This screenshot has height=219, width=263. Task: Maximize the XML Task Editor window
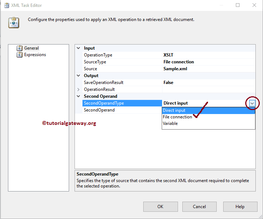[x=238, y=5]
